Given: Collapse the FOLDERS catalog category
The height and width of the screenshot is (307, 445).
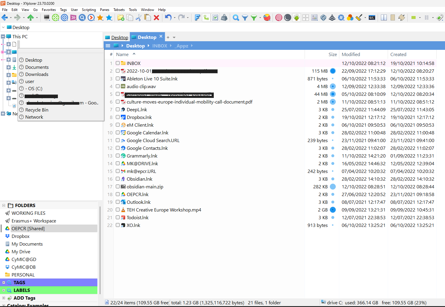Looking at the screenshot, I should tap(4, 205).
